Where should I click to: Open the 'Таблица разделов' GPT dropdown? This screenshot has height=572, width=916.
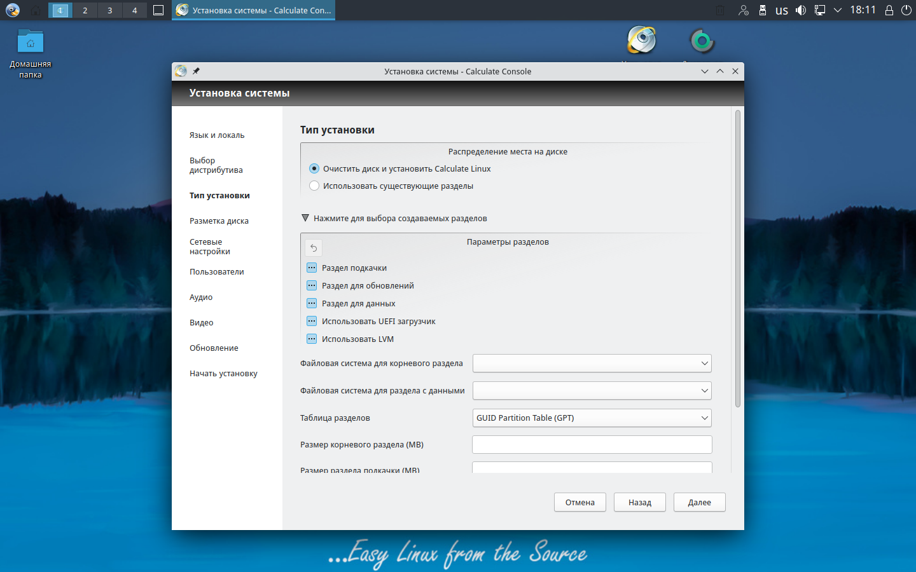point(592,418)
